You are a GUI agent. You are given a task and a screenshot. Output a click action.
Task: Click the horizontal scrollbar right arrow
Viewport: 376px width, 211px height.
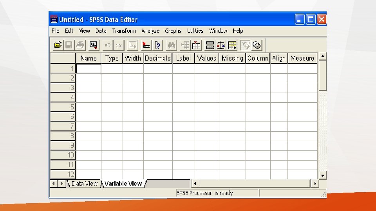[x=315, y=184]
